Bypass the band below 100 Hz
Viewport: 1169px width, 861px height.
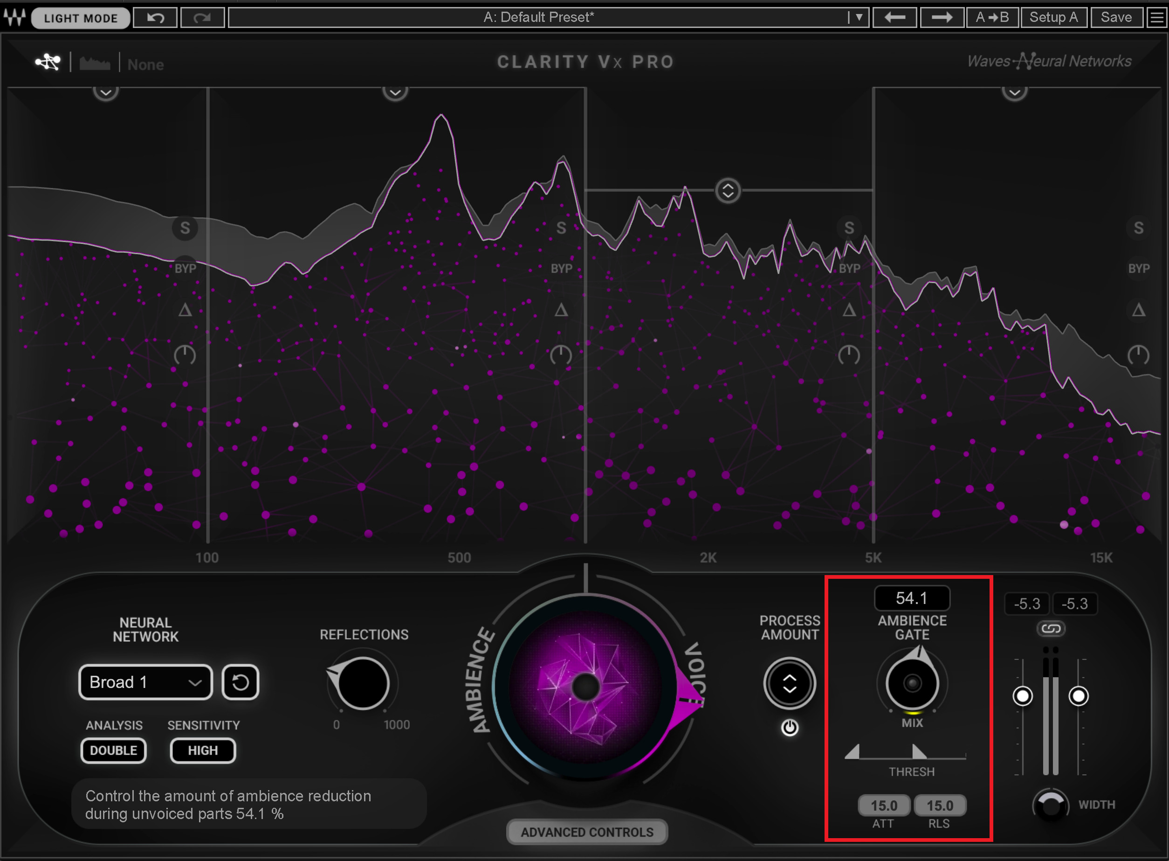click(x=185, y=268)
